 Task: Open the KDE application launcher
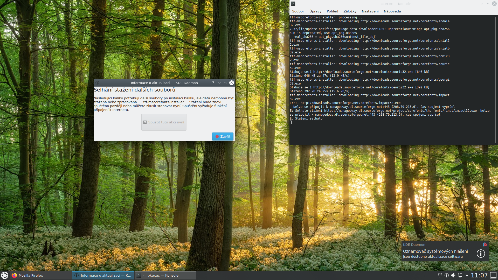[x=5, y=275]
